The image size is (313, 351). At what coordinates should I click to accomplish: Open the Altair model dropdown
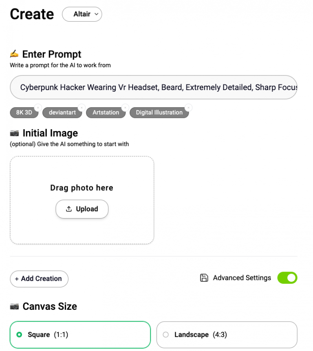tap(82, 14)
